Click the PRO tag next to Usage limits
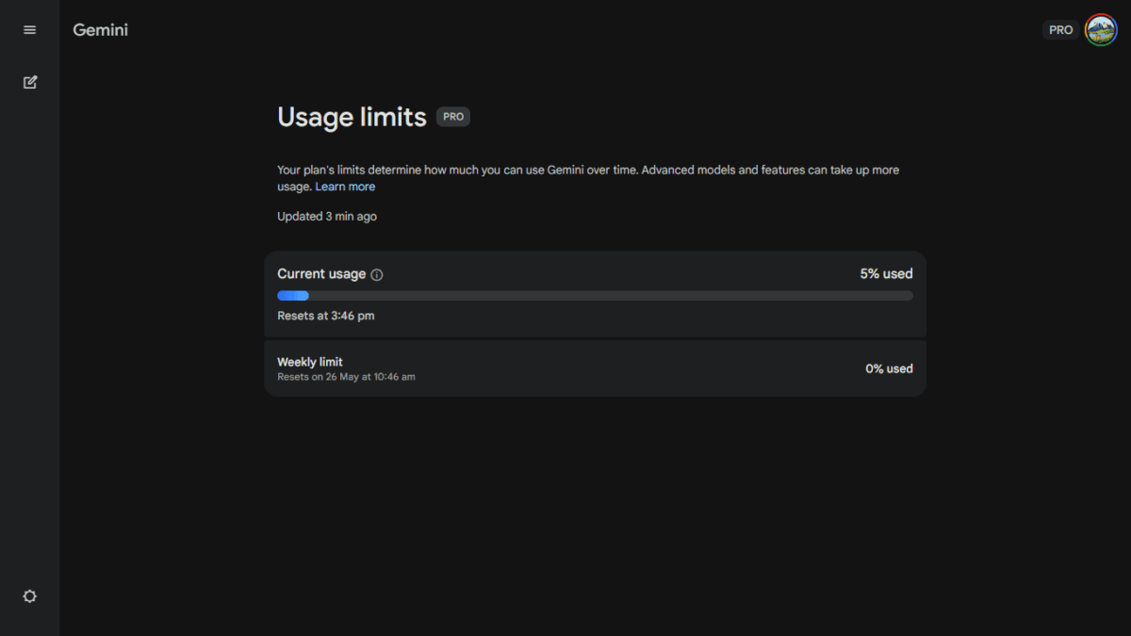This screenshot has height=636, width=1131. click(453, 117)
